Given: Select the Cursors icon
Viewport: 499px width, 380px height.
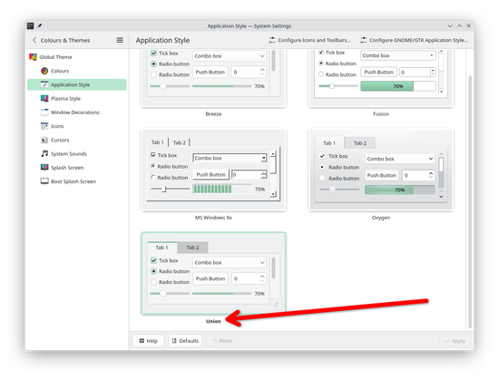Looking at the screenshot, I should click(x=44, y=140).
